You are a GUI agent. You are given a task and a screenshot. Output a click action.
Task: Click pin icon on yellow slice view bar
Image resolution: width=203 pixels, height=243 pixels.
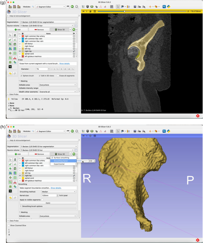pyautogui.click(x=84, y=11)
